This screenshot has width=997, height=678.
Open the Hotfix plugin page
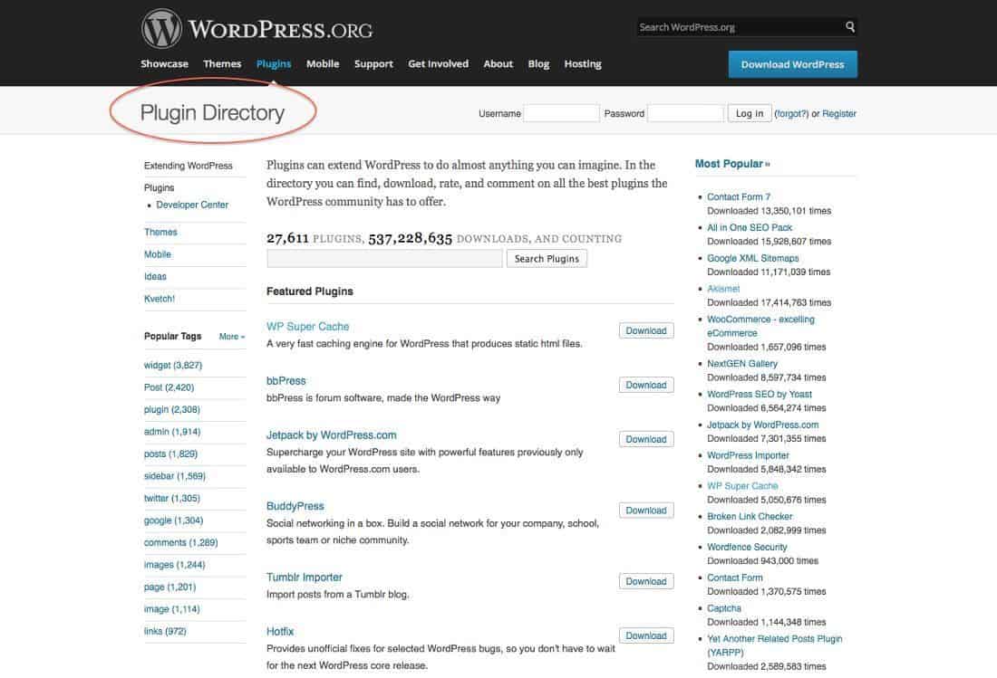(280, 632)
